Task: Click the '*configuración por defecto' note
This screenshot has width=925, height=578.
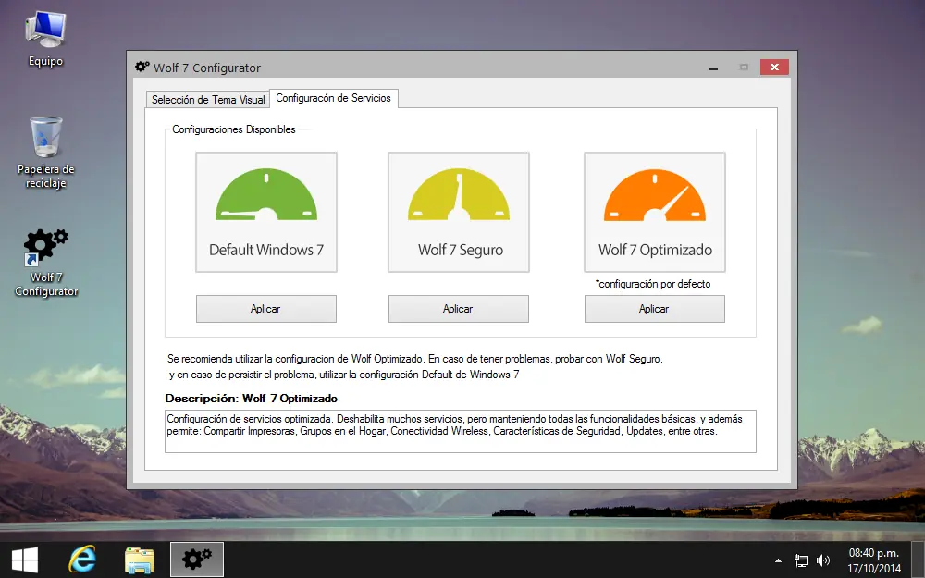Action: 653,284
